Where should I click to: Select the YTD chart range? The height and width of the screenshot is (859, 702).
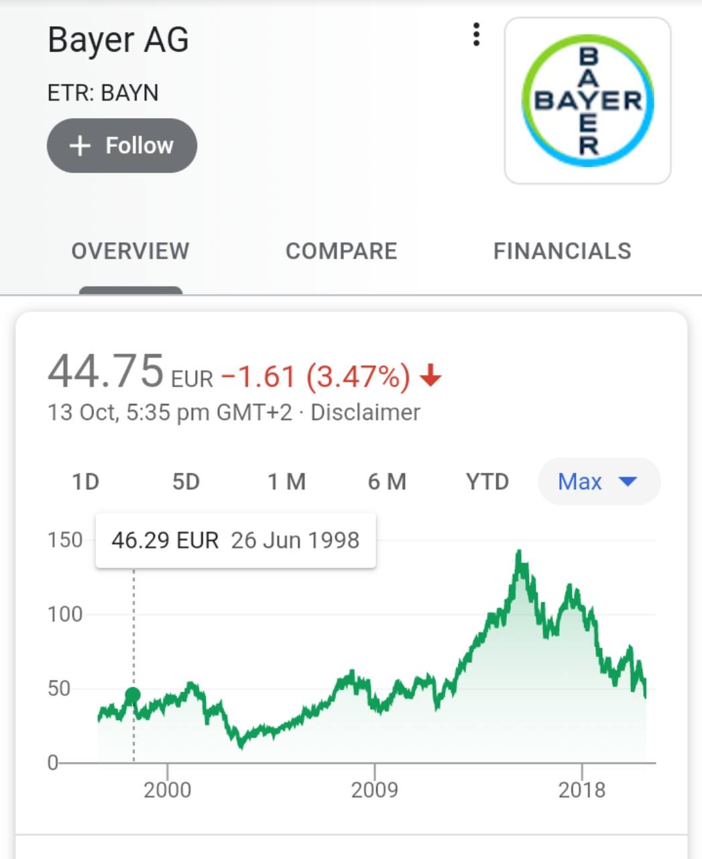click(x=487, y=482)
